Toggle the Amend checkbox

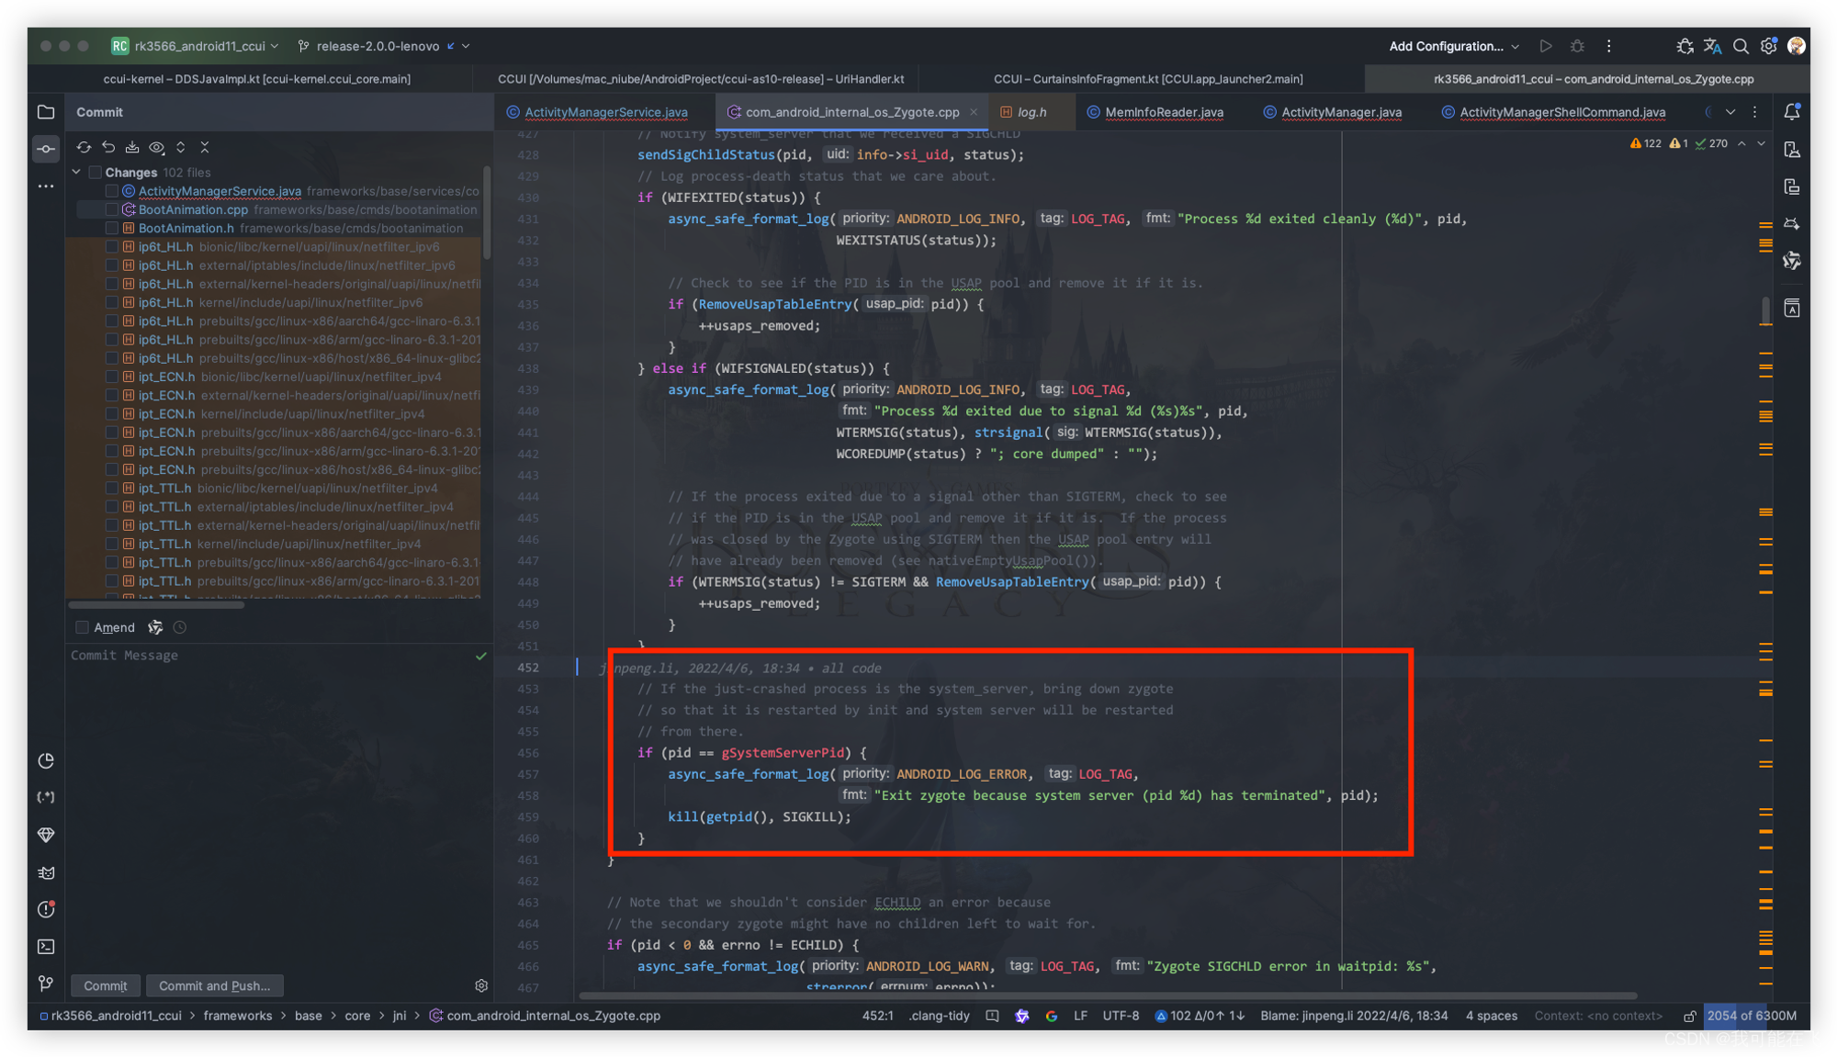coord(83,627)
